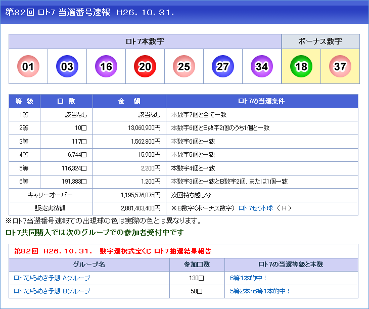Click the blue number 27 ball

pyautogui.click(x=223, y=66)
